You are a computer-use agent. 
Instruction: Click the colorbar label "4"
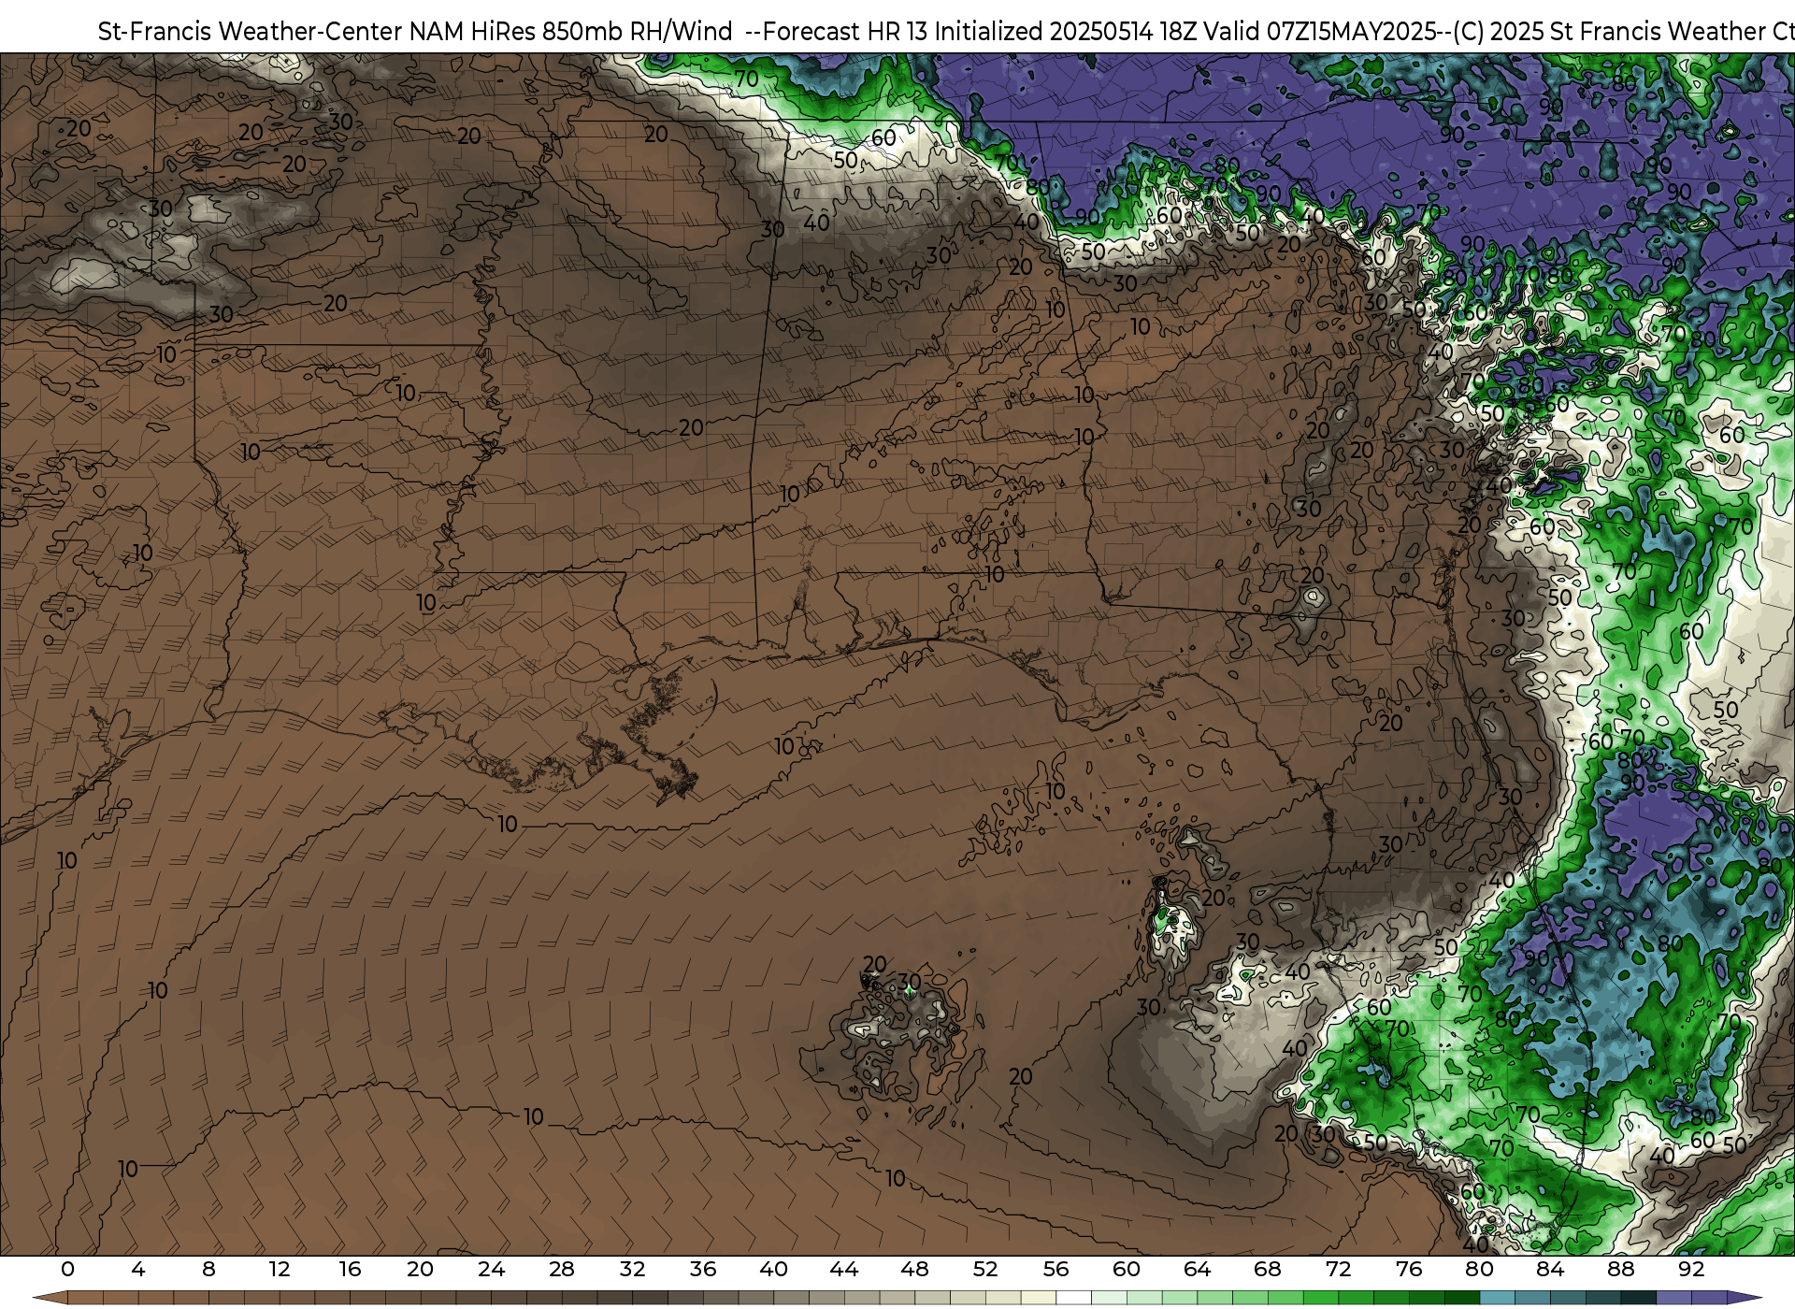coord(138,1269)
